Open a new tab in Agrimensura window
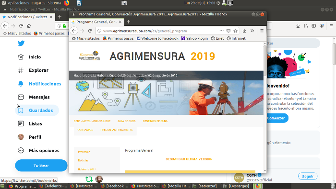Viewport: 336px width, 189px height. [128, 22]
